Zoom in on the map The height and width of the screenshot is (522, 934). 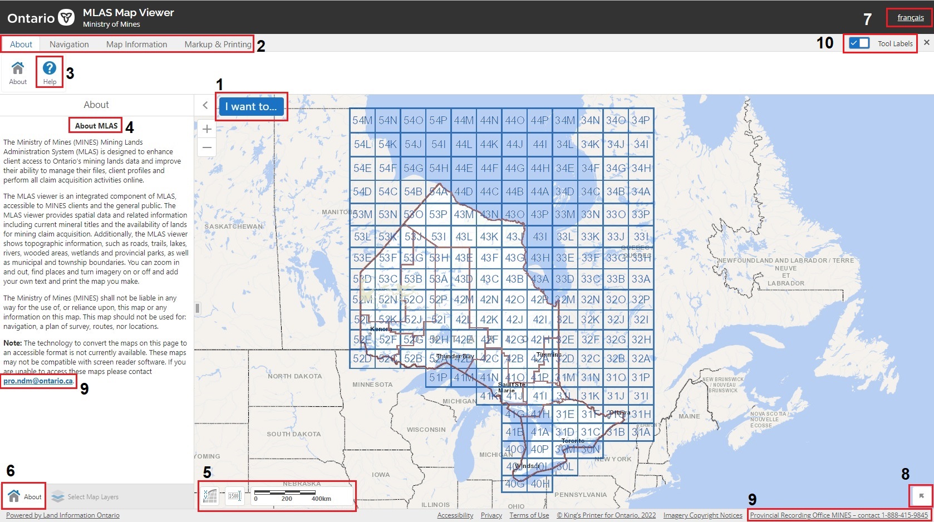(x=207, y=129)
